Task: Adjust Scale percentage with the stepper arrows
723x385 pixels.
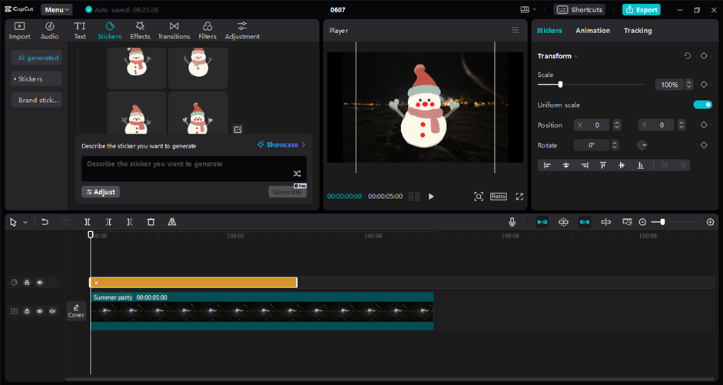Action: tap(689, 85)
